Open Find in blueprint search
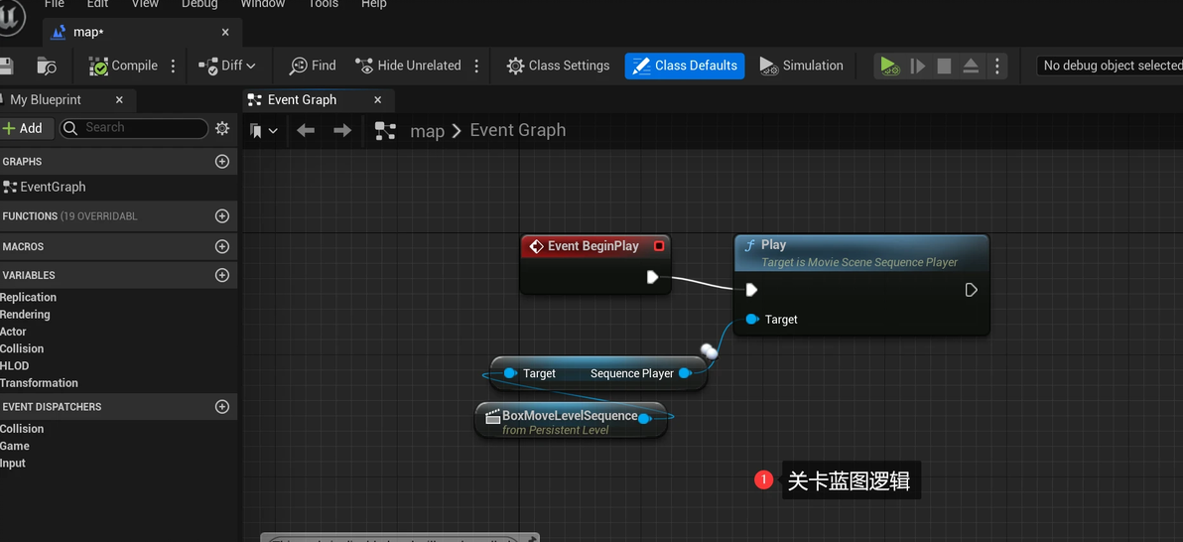 point(312,66)
